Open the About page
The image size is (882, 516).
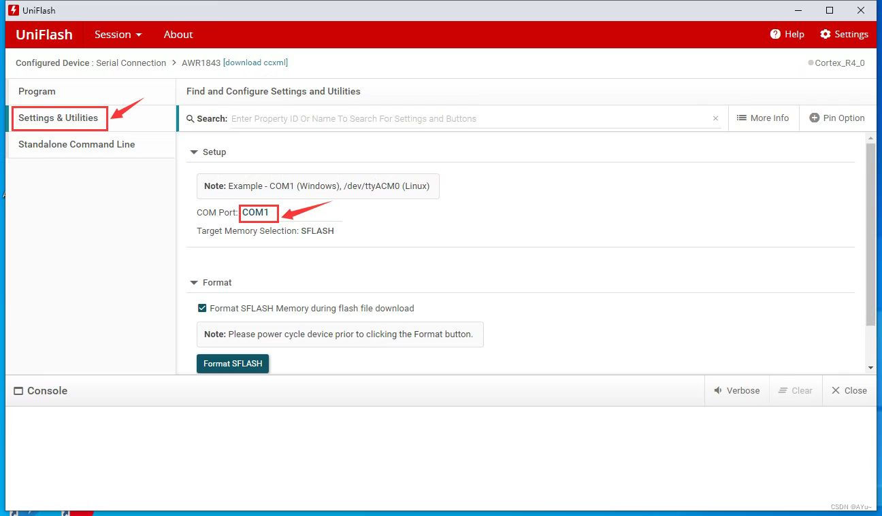point(178,35)
